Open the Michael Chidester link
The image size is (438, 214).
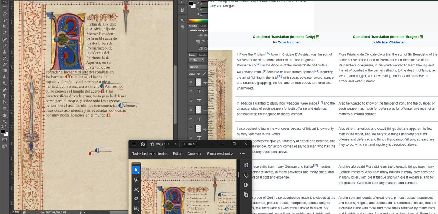(391, 42)
